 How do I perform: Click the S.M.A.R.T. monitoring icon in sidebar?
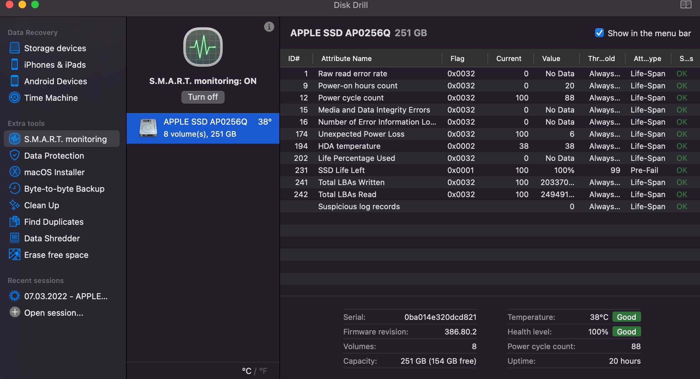point(14,138)
